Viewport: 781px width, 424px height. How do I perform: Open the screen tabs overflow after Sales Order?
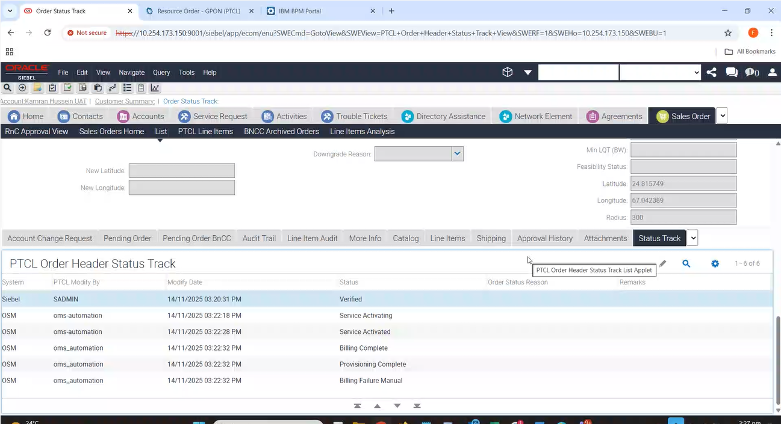[x=722, y=116]
